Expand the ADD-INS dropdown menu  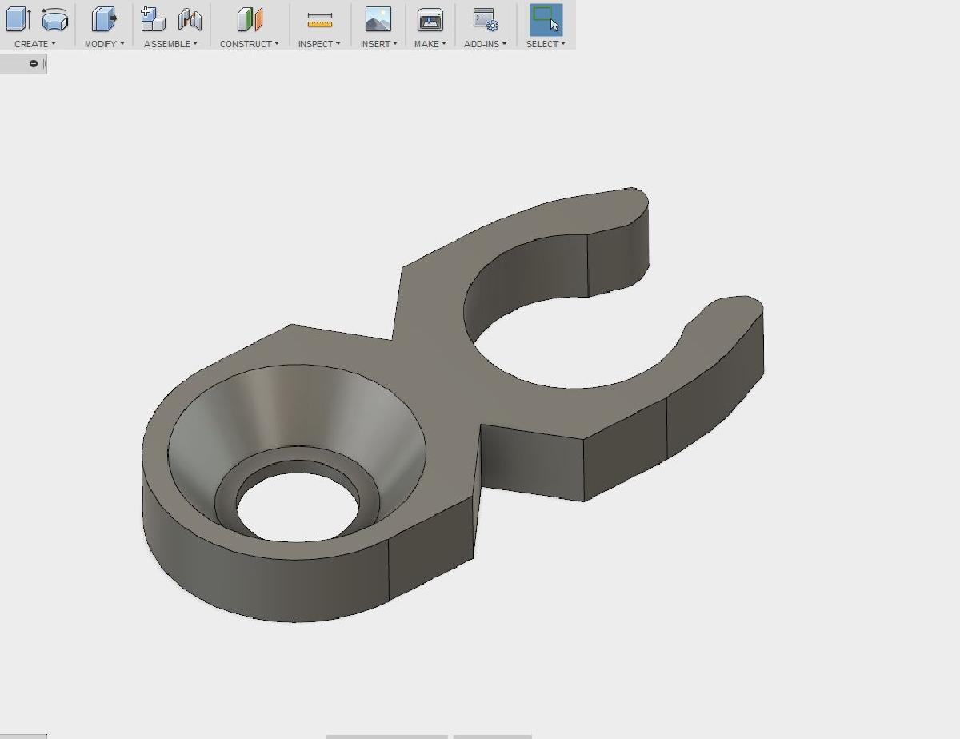pos(485,44)
